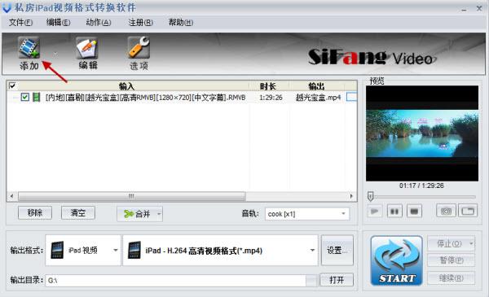Open the 动作(A) menu
The width and height of the screenshot is (489, 297).
[x=99, y=23]
